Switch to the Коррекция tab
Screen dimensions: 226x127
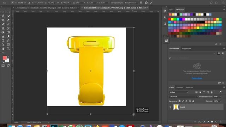pos(186,49)
